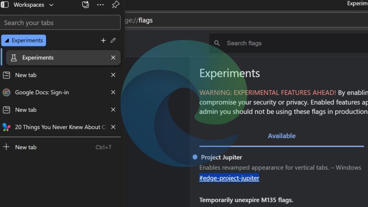Close the first New tab entry
Screen dimensions: 368x207
pos(113,75)
